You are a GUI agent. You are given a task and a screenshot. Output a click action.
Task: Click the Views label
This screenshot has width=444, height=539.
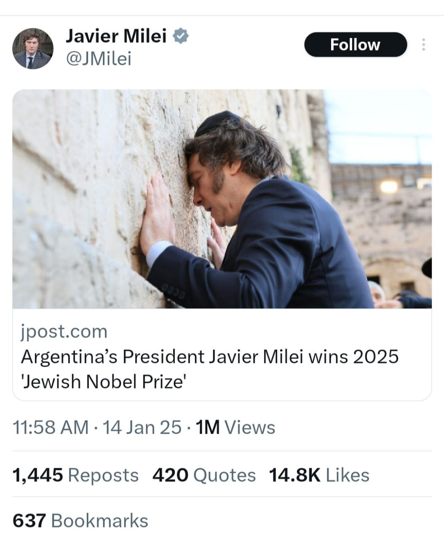point(250,427)
